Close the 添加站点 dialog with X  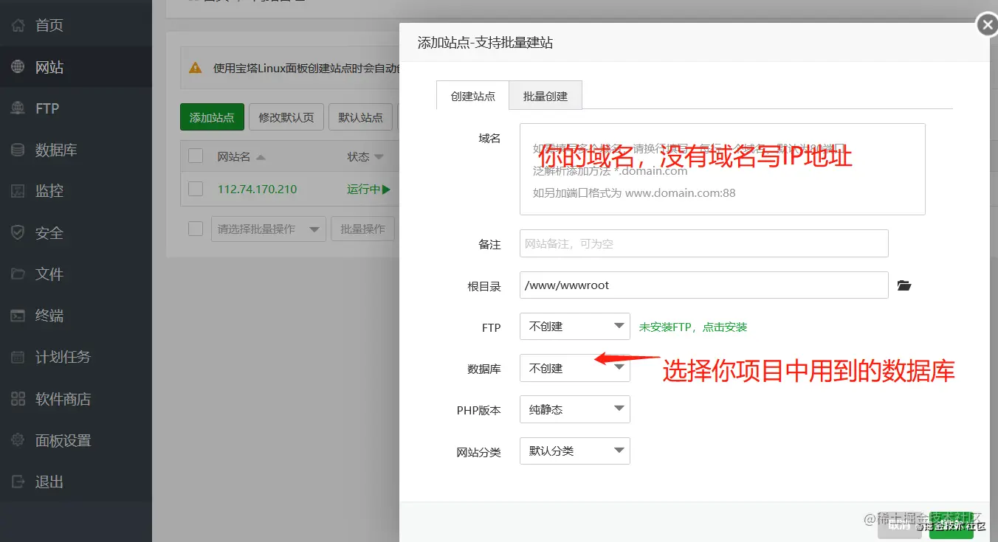(x=987, y=25)
